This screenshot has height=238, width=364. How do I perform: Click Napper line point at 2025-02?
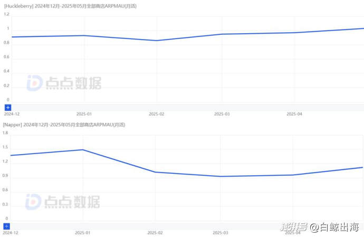[x=155, y=172]
